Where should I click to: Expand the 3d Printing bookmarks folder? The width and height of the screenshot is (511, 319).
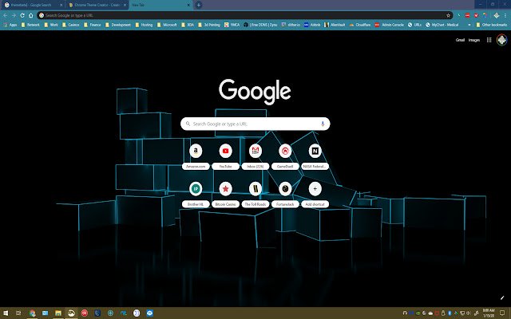click(x=209, y=25)
